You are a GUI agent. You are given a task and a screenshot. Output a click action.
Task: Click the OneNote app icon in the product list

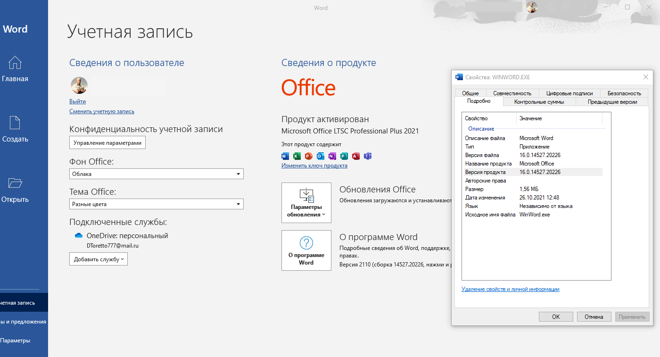click(x=332, y=156)
